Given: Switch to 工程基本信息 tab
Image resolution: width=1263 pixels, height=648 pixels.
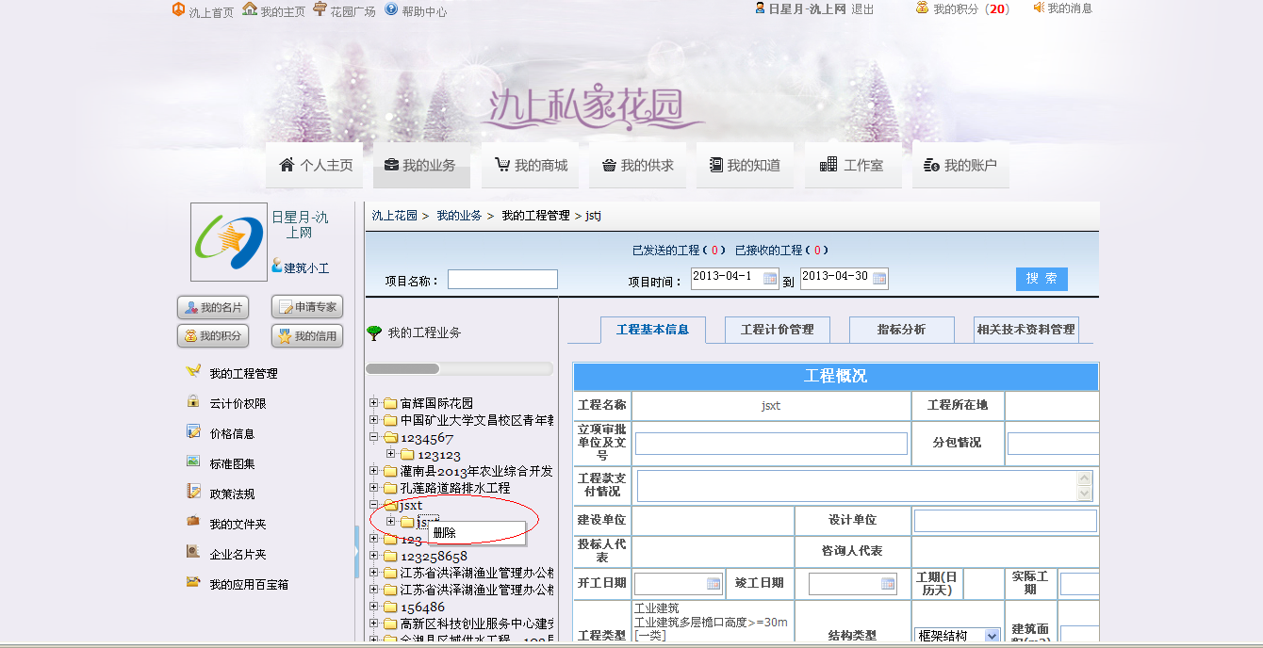Looking at the screenshot, I should [652, 330].
